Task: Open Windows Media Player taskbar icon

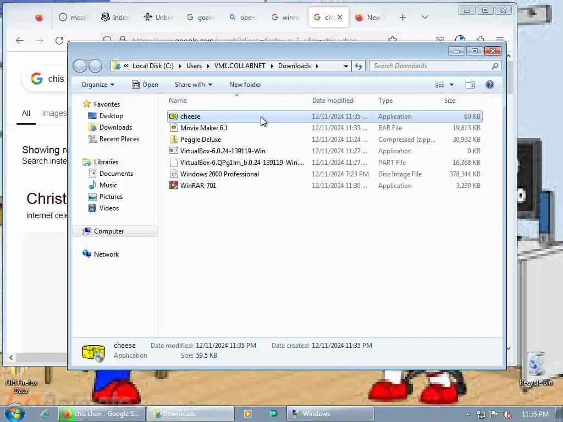Action: click(x=247, y=414)
